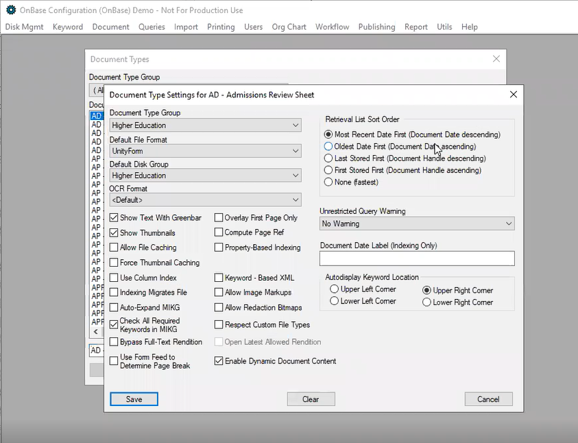Expand the Unrestricted Query Warning dropdown
This screenshot has height=443, width=578.
509,224
